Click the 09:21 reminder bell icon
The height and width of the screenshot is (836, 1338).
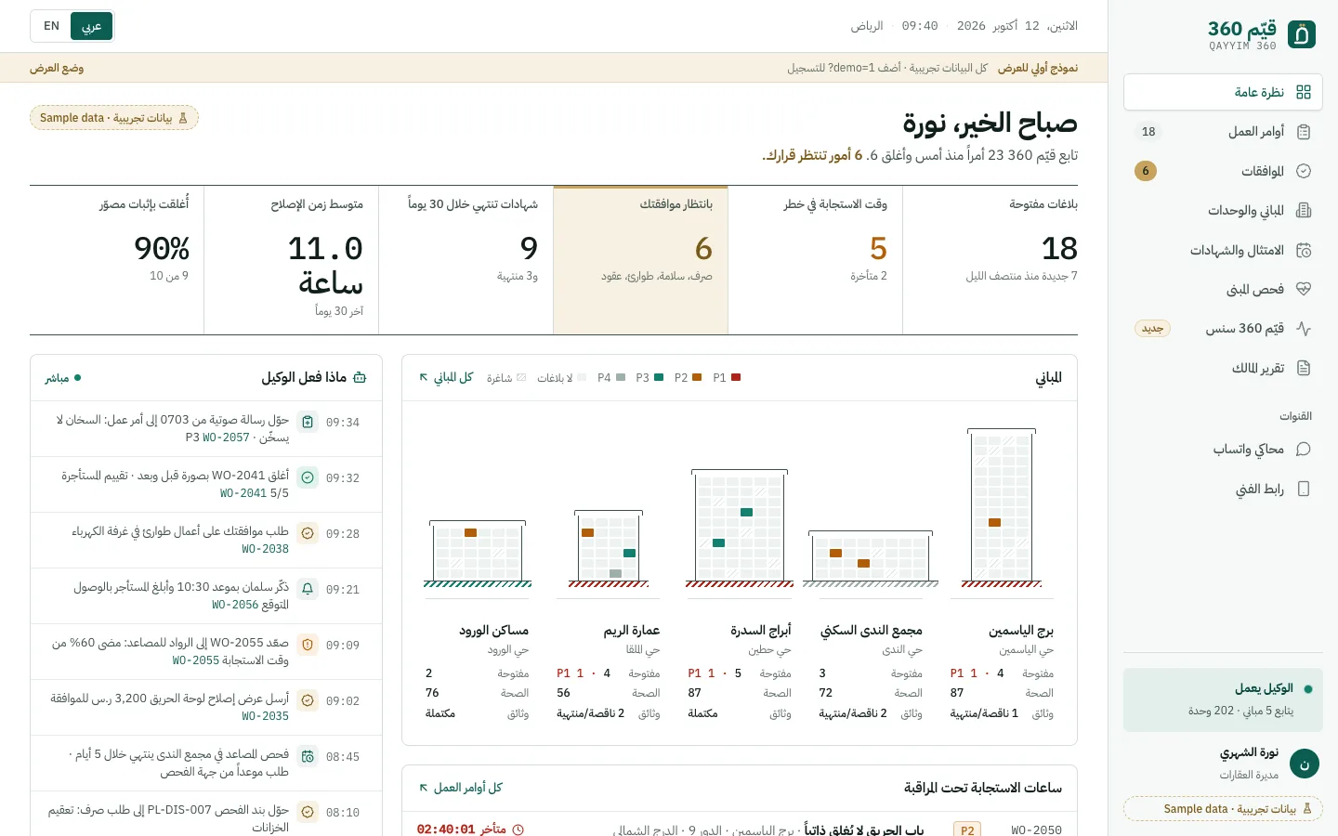(308, 589)
